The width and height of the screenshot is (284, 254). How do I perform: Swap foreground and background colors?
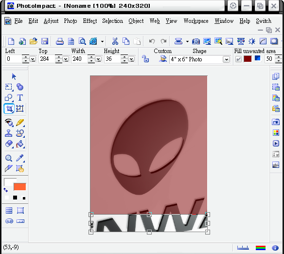coord(6,190)
